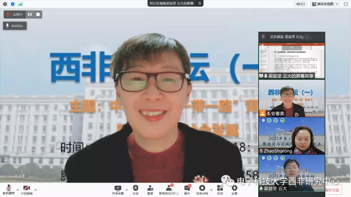Image resolution: width=351 pixels, height=197 pixels.
Task: Invite participants with 邀请
Action: coord(150,190)
